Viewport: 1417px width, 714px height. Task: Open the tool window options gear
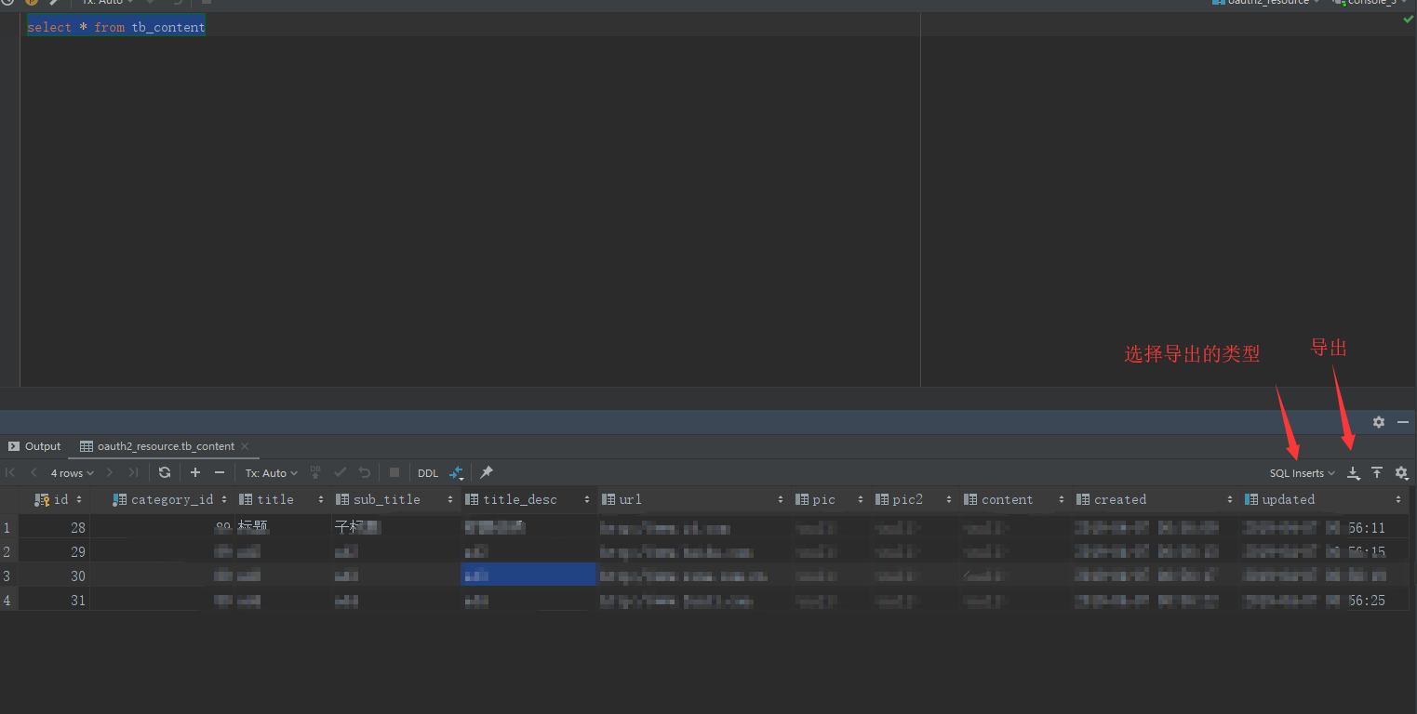[x=1379, y=422]
